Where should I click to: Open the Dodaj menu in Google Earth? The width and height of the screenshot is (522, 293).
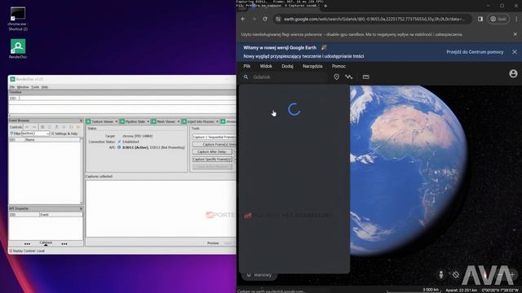click(287, 66)
